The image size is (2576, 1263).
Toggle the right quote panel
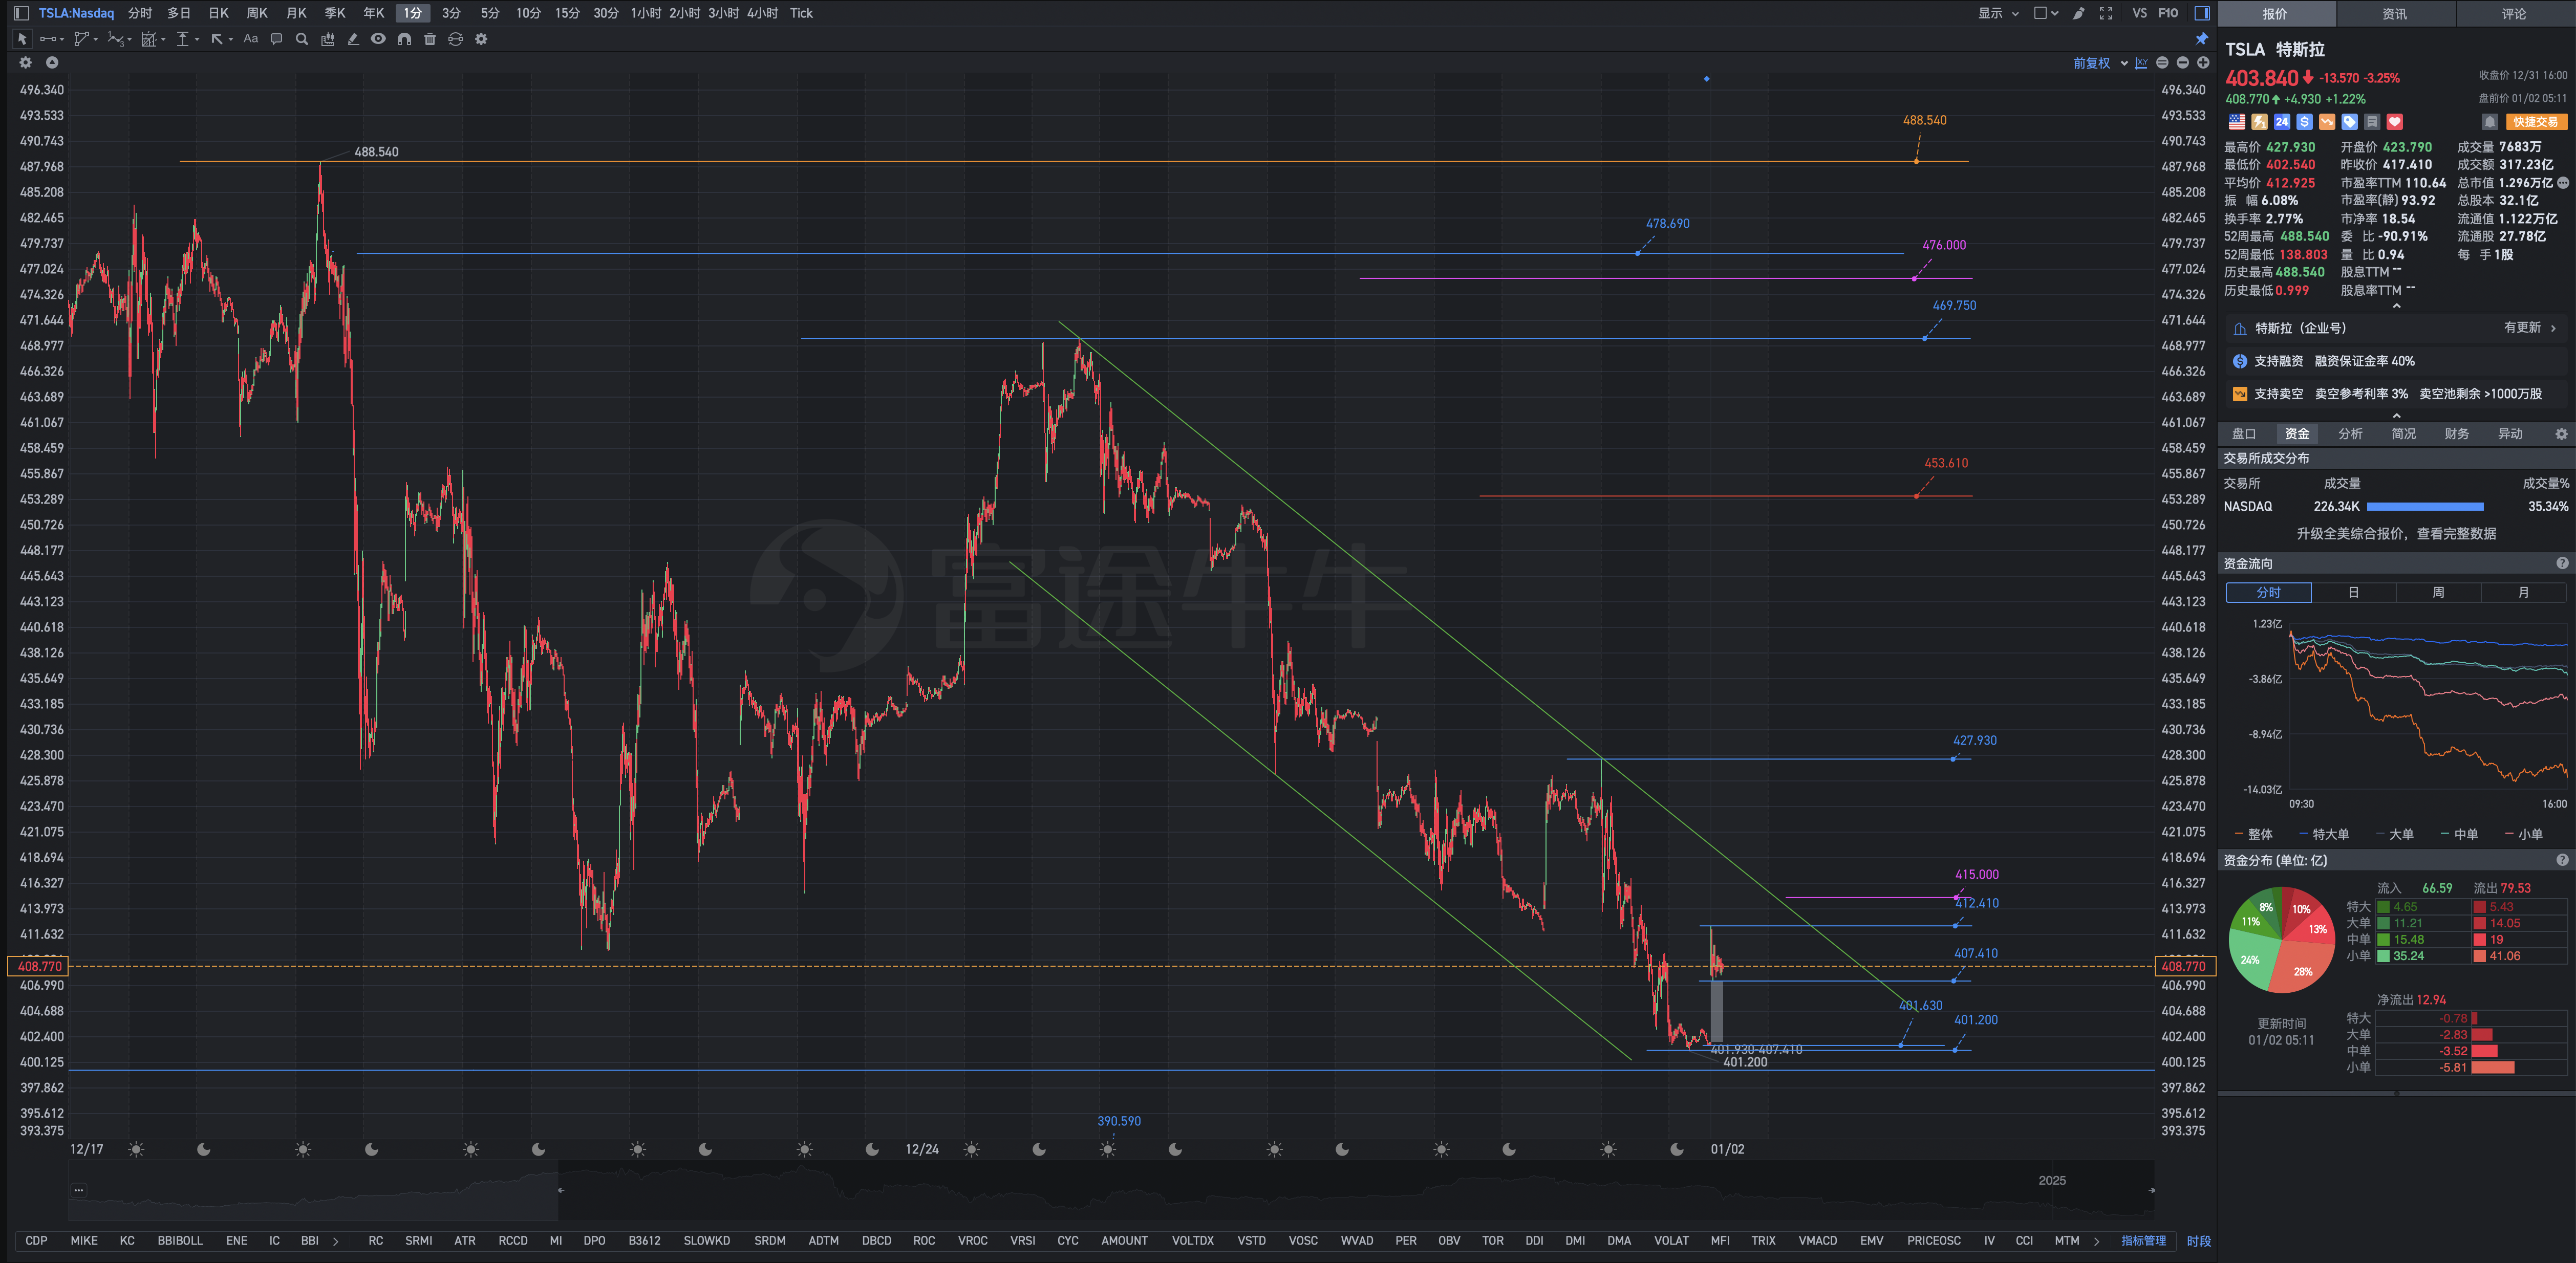[x=2201, y=13]
